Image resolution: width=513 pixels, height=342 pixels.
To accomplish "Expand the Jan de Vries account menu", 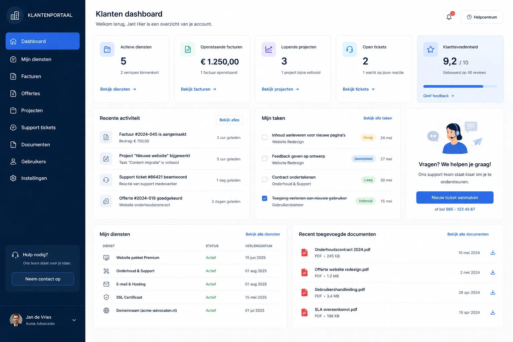I will click(x=74, y=320).
